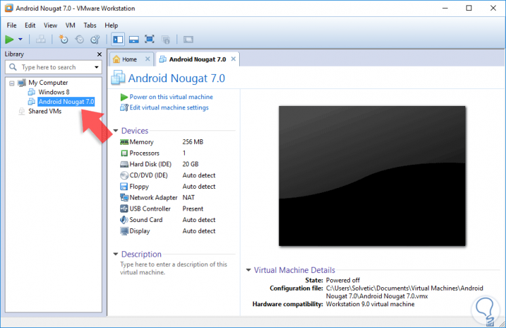Click the My Computer tree icon
Viewport: 506px width, 328px height.
(22, 83)
